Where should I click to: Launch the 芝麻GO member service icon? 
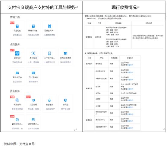pos(17,53)
